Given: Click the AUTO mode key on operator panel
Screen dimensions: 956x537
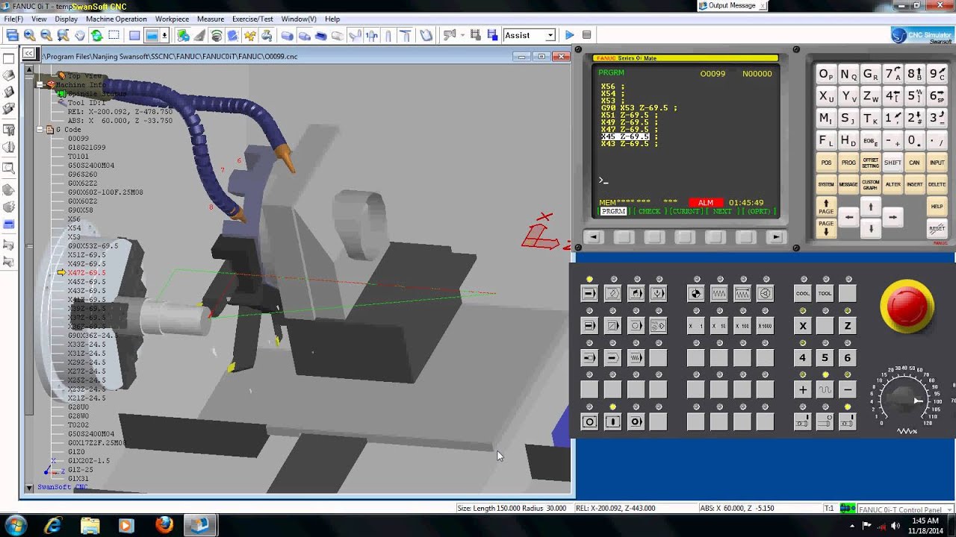Looking at the screenshot, I should click(x=589, y=294).
